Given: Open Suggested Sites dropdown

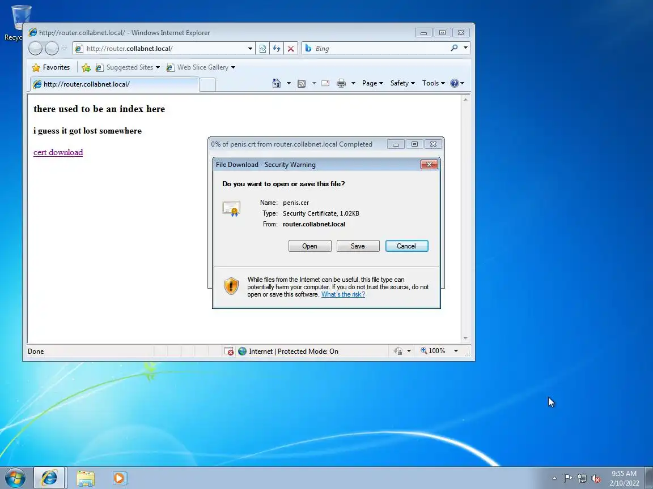Looking at the screenshot, I should click(x=128, y=67).
